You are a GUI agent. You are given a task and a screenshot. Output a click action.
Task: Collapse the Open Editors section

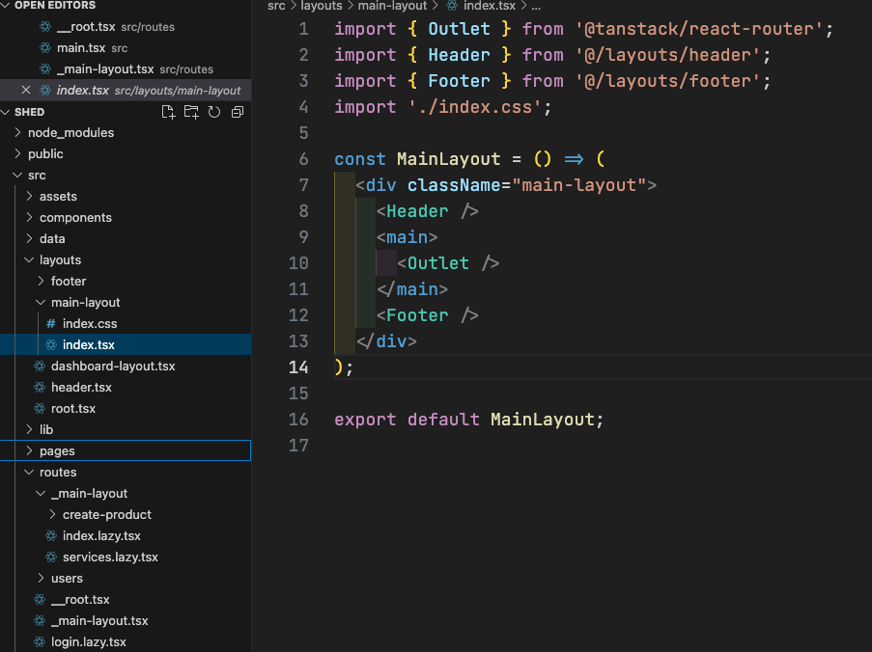pos(6,5)
